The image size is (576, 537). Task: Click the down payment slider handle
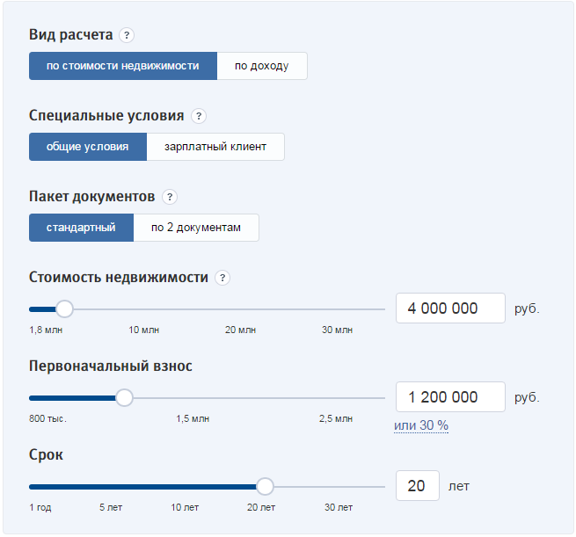coord(124,398)
